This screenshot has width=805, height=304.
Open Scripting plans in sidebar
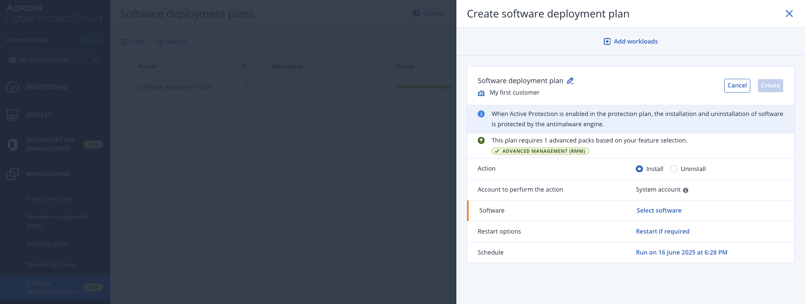[x=47, y=244]
